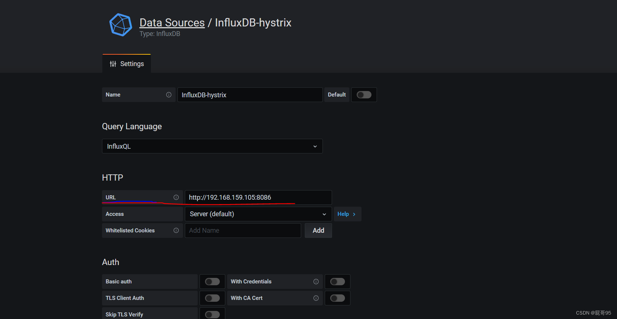Toggle the Skip TLS Verify switch
Viewport: 617px width, 319px height.
[x=212, y=315]
